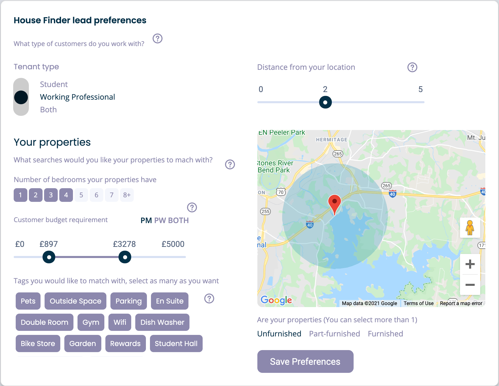Open help icon for distance from location
The width and height of the screenshot is (499, 386).
click(412, 67)
